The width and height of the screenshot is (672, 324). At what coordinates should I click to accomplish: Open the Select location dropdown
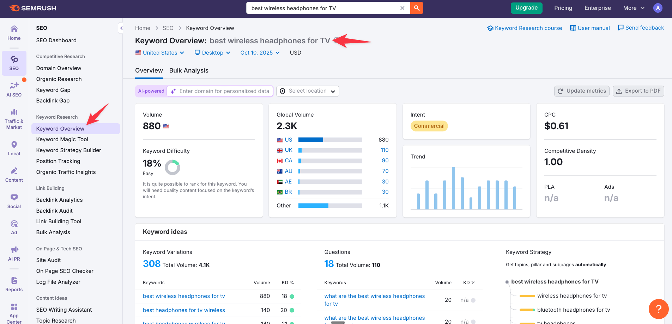(307, 91)
